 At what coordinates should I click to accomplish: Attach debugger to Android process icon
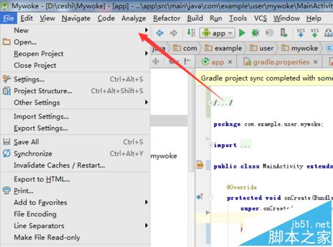[x=284, y=33]
